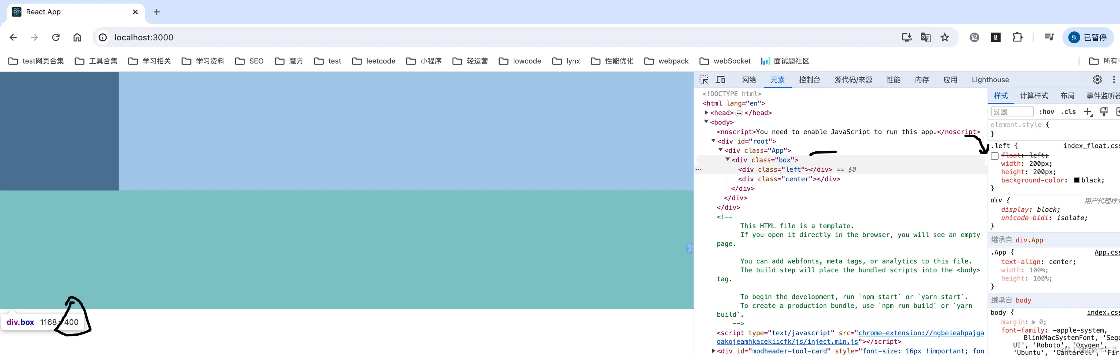Screen dimensions: 1120x356
Task: Open the Extensions puzzle menu
Action: [x=1017, y=37]
